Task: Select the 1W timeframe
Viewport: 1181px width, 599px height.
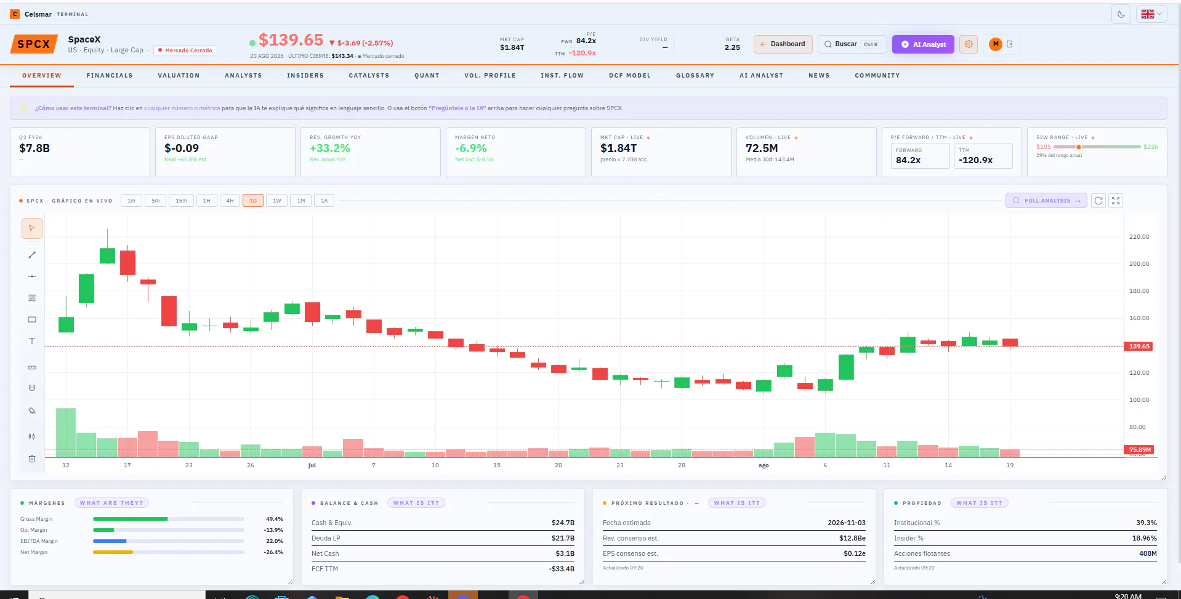Action: tap(277, 201)
